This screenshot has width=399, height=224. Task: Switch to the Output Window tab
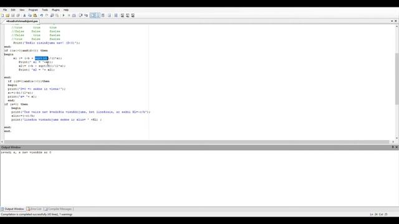[12, 209]
